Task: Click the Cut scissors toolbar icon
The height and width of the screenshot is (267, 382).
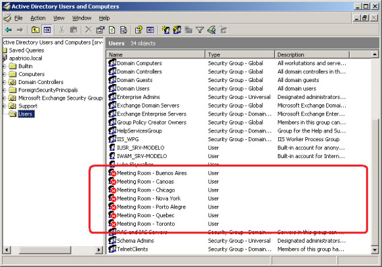Action: [x=62, y=30]
